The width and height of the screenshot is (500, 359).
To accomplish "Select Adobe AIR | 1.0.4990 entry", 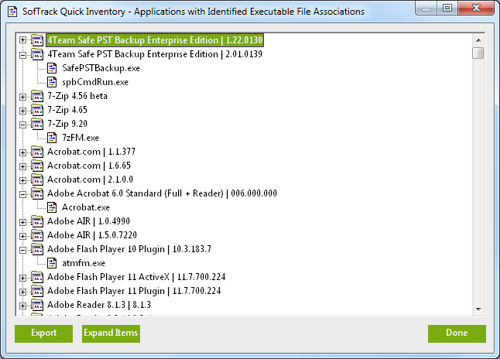I will 89,221.
